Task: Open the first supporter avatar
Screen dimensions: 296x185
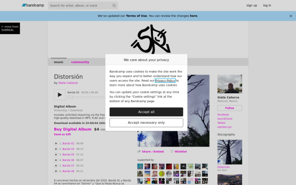Action: 140,167
